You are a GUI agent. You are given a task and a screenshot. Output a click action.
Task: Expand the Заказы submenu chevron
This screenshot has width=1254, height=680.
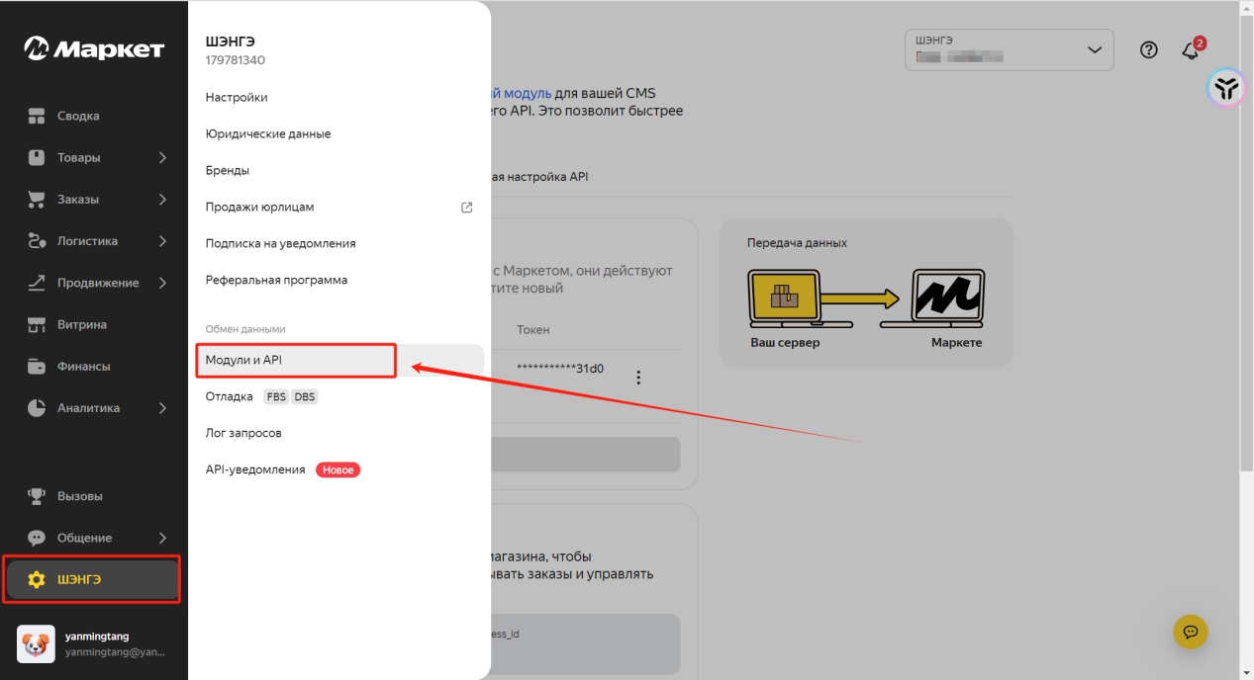tap(162, 199)
